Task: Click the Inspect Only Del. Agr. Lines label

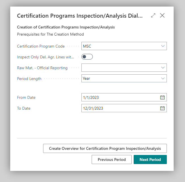Action: 45,57
